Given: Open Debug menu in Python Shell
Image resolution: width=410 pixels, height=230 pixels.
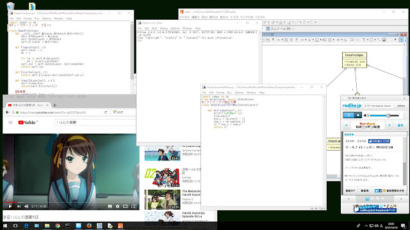Looking at the screenshot, I should 164,28.
